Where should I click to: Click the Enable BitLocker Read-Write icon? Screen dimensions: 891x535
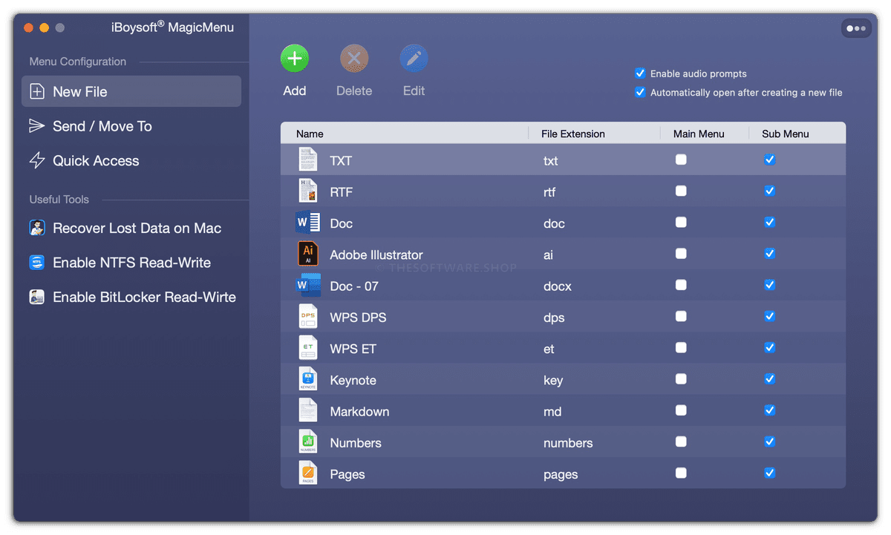coord(37,297)
